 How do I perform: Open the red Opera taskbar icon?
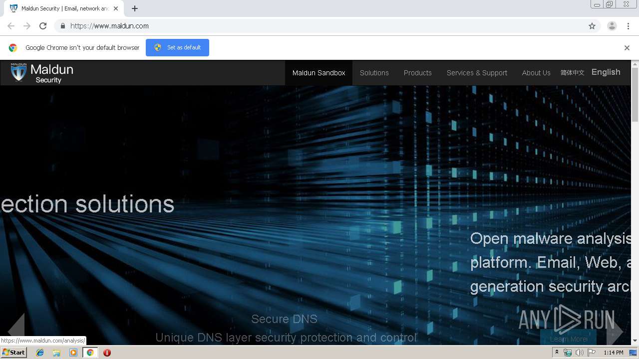[x=107, y=353]
